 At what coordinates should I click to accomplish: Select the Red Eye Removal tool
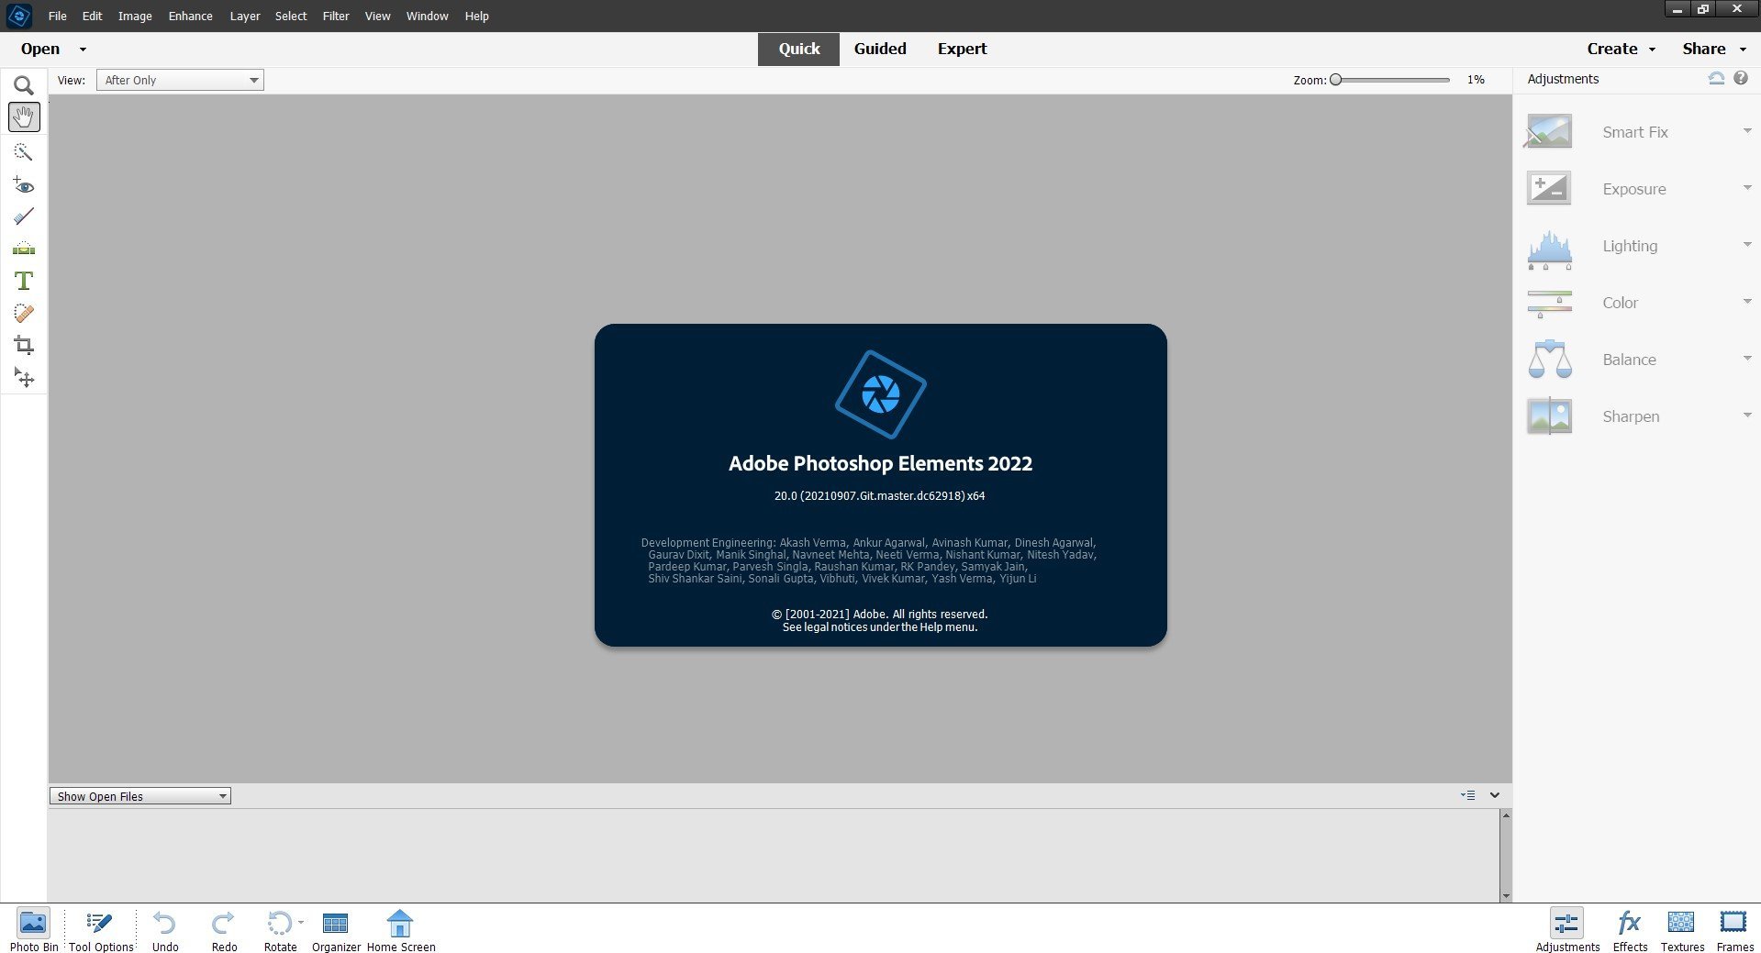pyautogui.click(x=24, y=184)
